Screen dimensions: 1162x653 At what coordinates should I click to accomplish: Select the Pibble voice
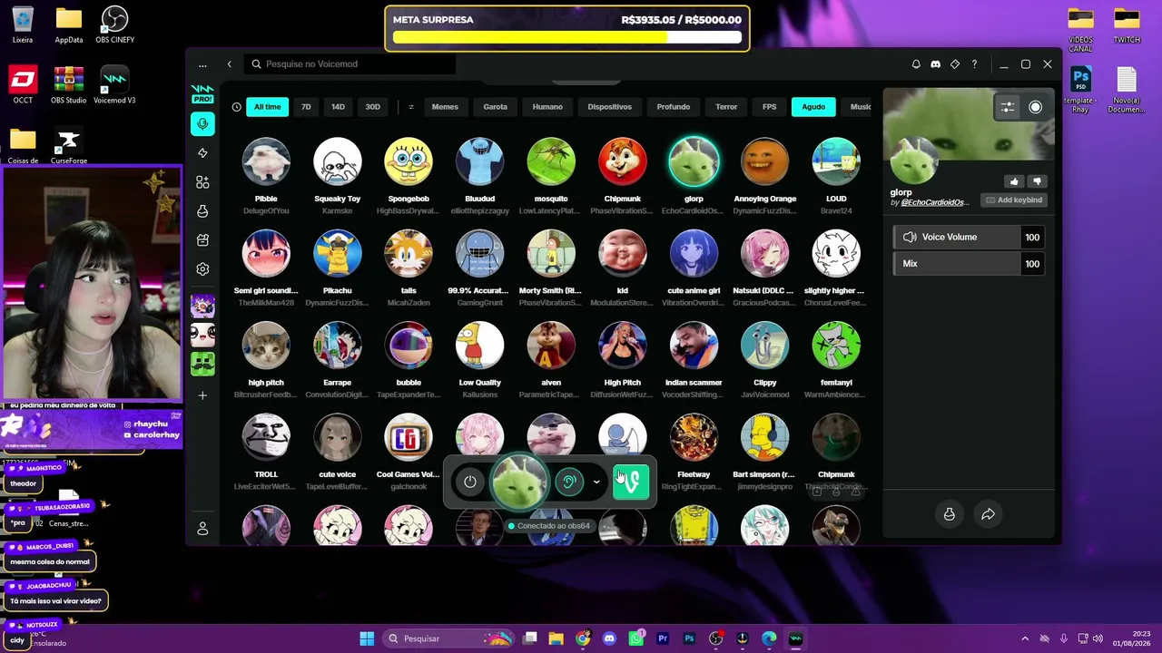[266, 161]
